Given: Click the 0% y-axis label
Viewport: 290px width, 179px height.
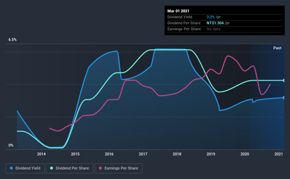Looking at the screenshot, I should 11,146.
